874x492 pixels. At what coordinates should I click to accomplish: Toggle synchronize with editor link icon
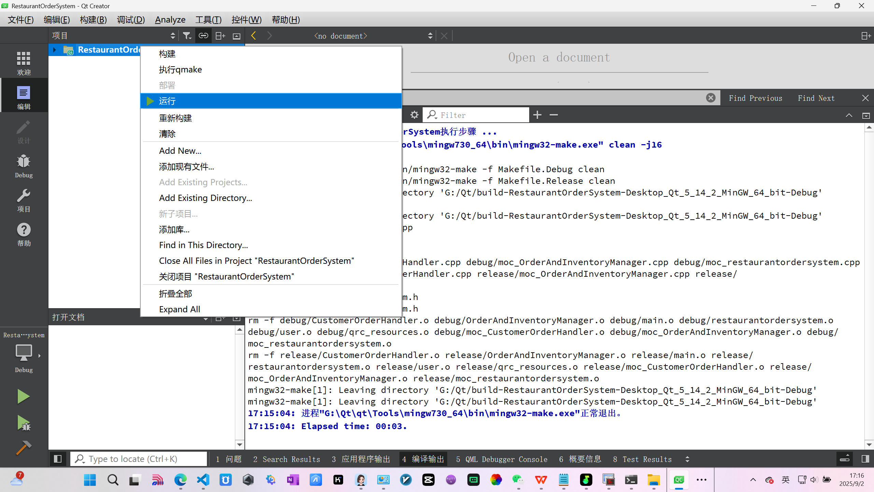click(x=203, y=36)
